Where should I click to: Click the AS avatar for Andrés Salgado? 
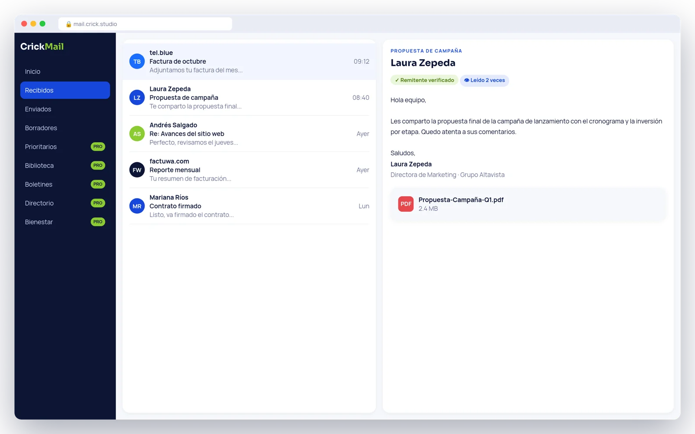tap(137, 134)
